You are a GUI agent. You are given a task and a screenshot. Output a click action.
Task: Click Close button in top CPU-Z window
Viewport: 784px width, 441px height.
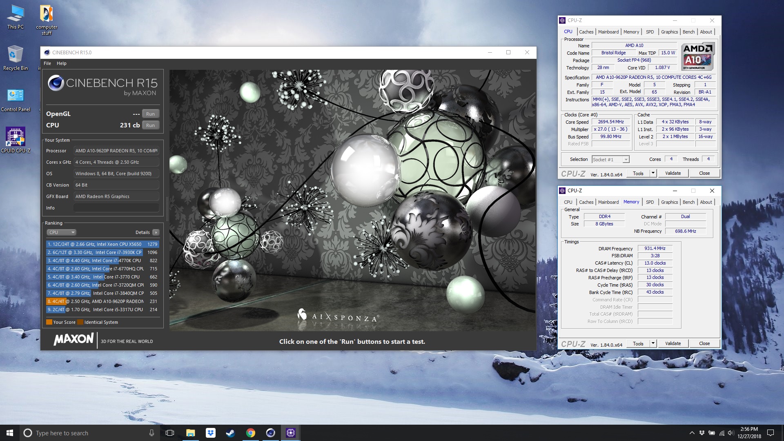pyautogui.click(x=704, y=173)
